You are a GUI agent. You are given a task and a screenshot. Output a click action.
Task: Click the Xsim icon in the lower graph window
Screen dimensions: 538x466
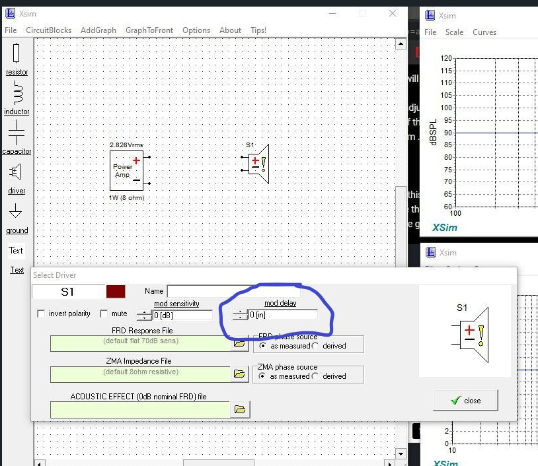click(431, 253)
